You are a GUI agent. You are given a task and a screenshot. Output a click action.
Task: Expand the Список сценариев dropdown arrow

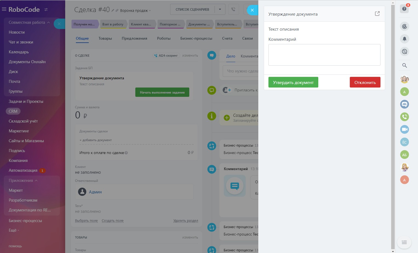click(x=220, y=9)
